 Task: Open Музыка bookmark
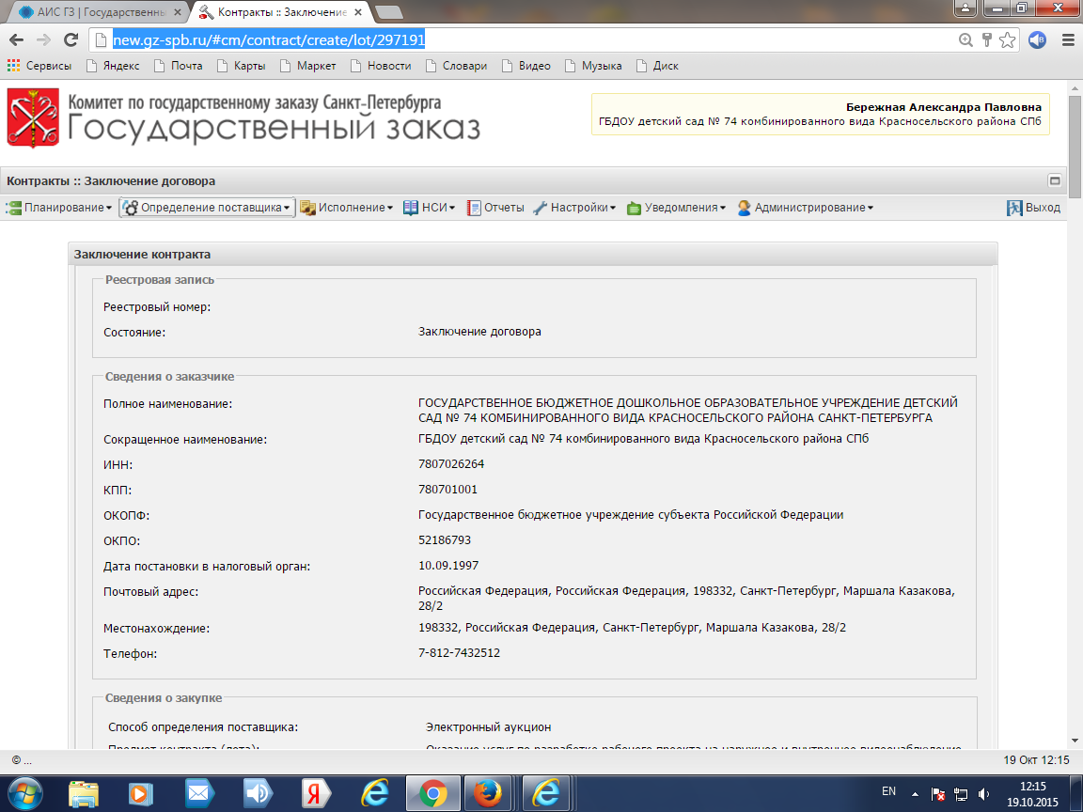point(593,66)
